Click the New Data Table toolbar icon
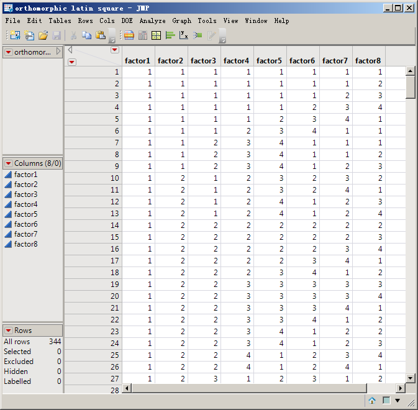Screen dimensions: 418x410 (x=15, y=35)
